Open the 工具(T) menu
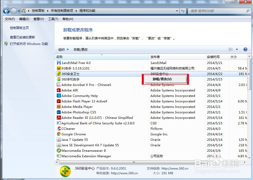The width and height of the screenshot is (253, 180). coord(53,19)
